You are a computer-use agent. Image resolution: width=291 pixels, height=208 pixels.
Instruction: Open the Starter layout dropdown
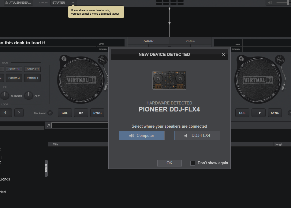click(x=73, y=3)
